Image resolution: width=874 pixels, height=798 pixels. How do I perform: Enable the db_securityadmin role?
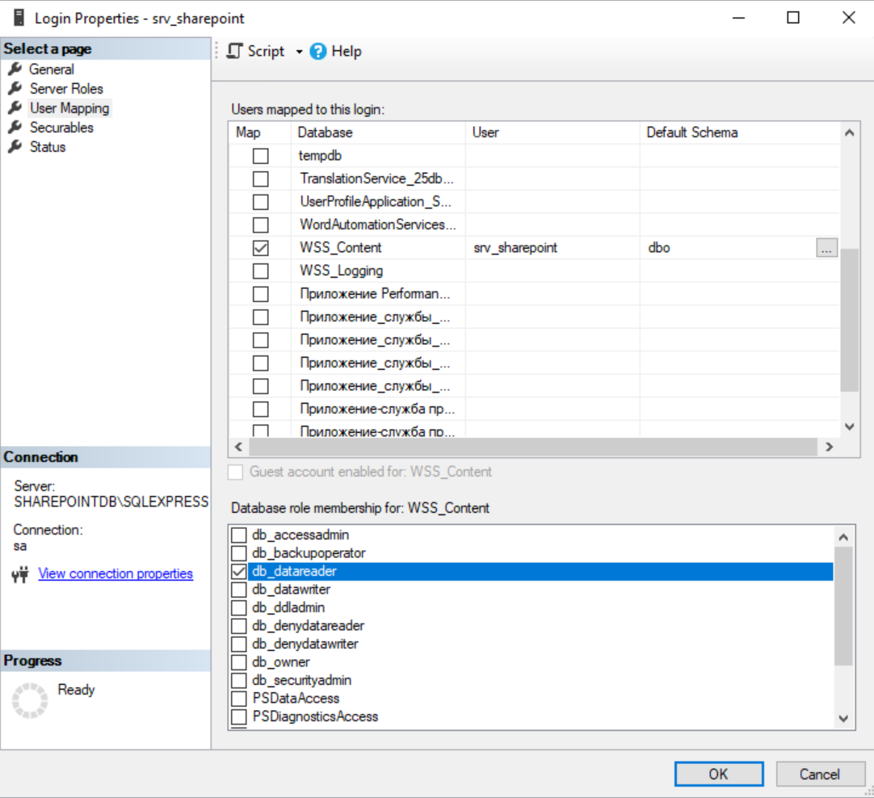tap(239, 680)
